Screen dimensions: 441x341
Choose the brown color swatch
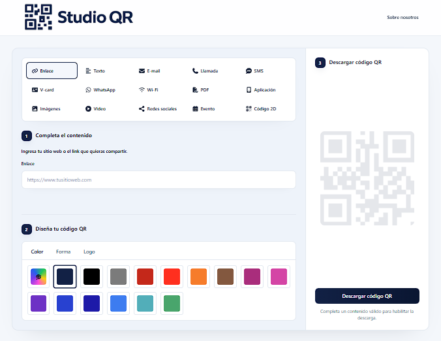tap(225, 276)
